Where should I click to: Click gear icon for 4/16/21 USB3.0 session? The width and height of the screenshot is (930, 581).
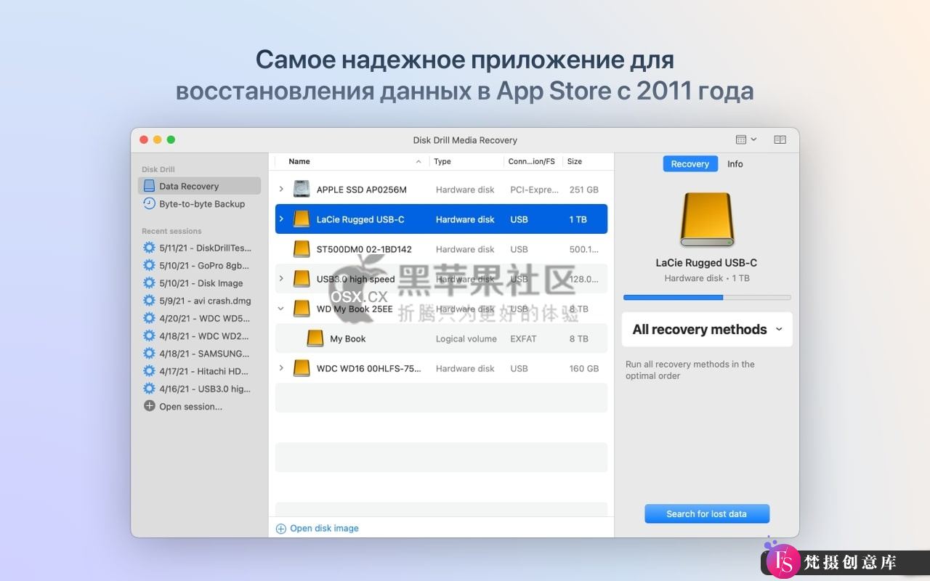pos(149,389)
